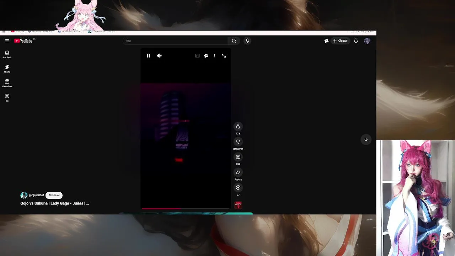
Task: Dislike the short (Beğenme)
Action: 238,142
